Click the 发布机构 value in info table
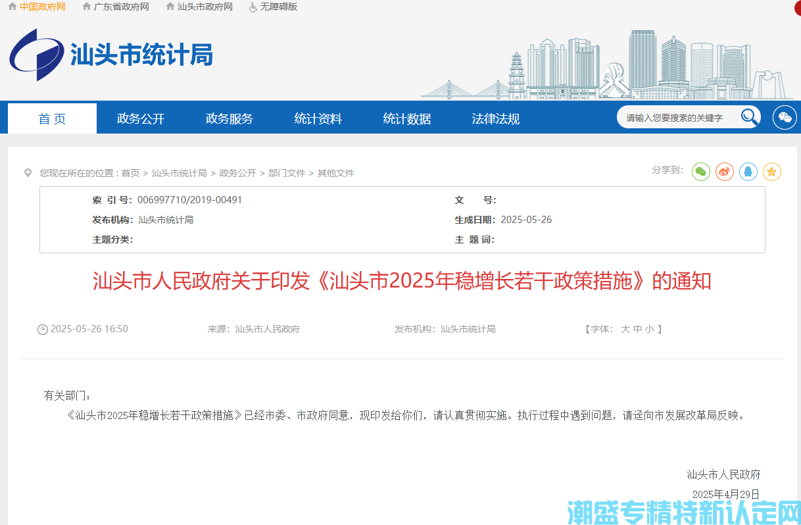Image resolution: width=801 pixels, height=525 pixels. coord(166,220)
